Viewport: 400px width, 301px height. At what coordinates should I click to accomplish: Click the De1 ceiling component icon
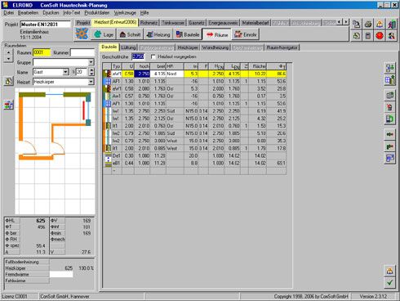108,155
